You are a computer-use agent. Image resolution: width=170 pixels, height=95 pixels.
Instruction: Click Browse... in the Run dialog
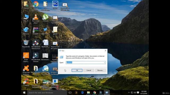(100, 70)
